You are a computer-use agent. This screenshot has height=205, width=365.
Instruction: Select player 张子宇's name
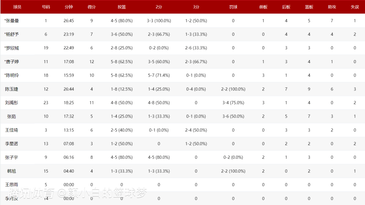point(11,157)
